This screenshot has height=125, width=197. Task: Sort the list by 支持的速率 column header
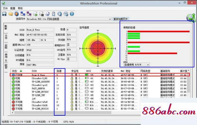pos(107,71)
